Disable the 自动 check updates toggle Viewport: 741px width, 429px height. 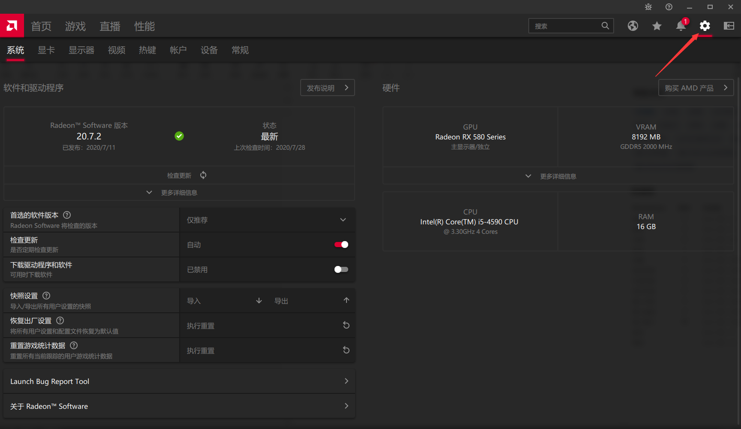[341, 244]
